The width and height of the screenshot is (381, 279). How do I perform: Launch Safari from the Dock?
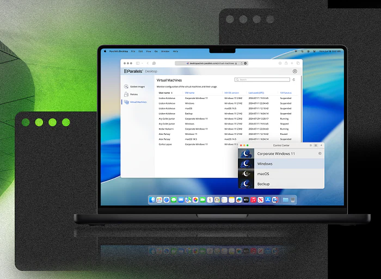[x=167, y=200]
